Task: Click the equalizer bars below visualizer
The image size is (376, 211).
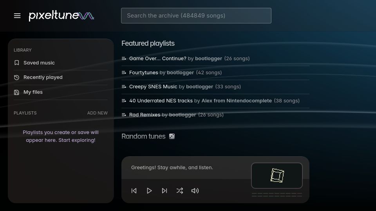Action: click(x=277, y=195)
